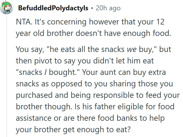Image resolution: width=183 pixels, height=137 pixels.
Task: Click the dot separator before the timestamp
Action: 92,8
